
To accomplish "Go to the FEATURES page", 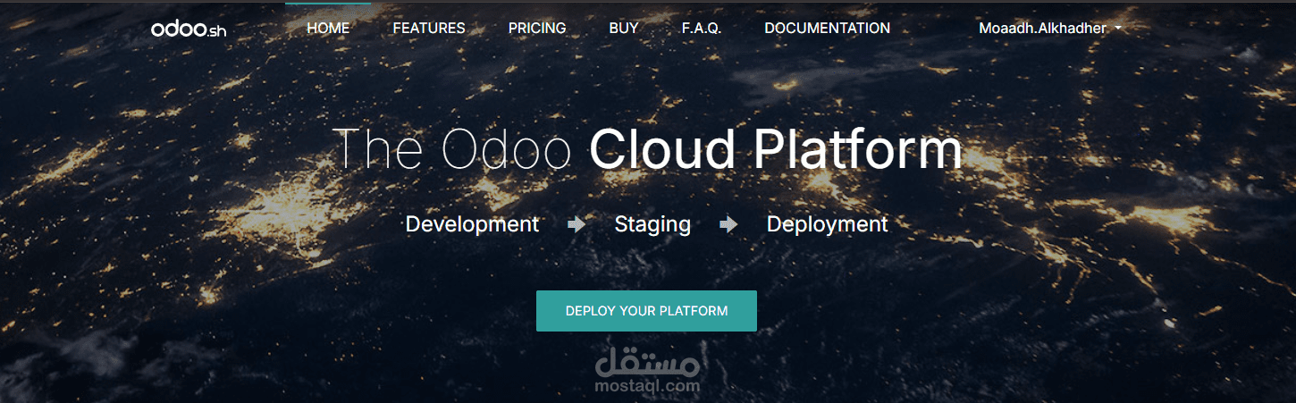I will [429, 28].
